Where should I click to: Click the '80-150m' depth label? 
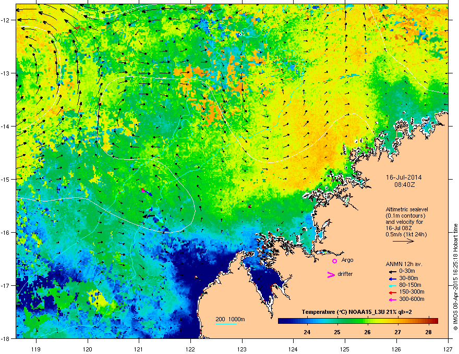[410, 285]
